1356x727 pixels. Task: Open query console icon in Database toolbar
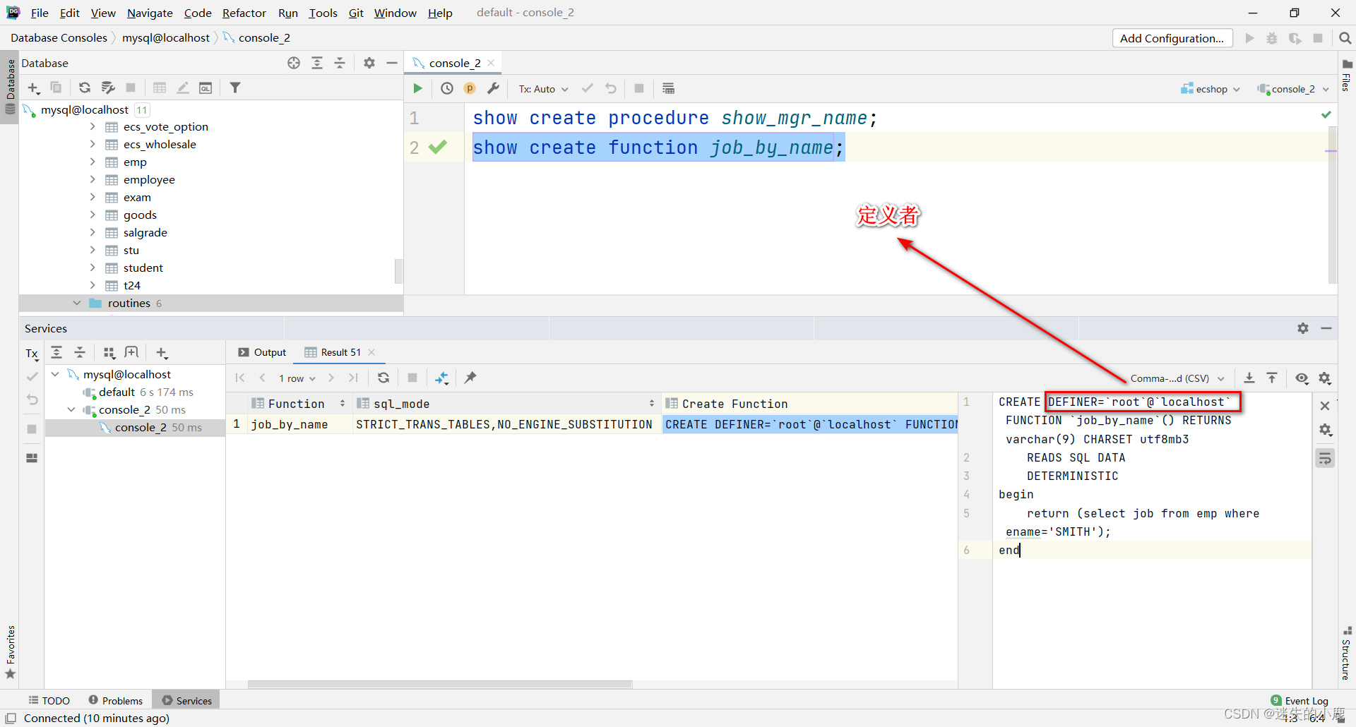(206, 88)
